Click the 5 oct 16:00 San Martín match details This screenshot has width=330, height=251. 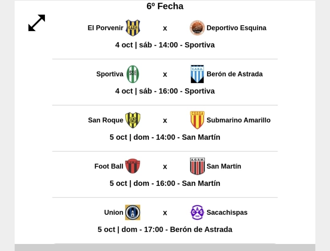click(x=165, y=183)
